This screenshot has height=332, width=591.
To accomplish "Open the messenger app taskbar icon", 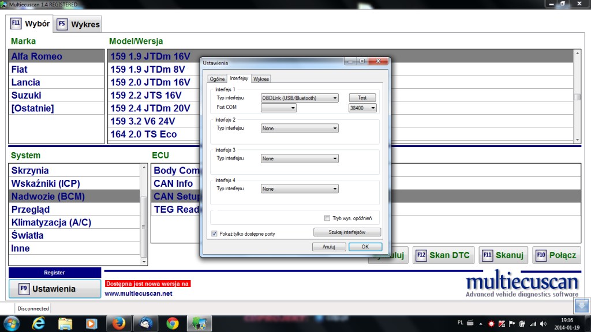I will [145, 323].
